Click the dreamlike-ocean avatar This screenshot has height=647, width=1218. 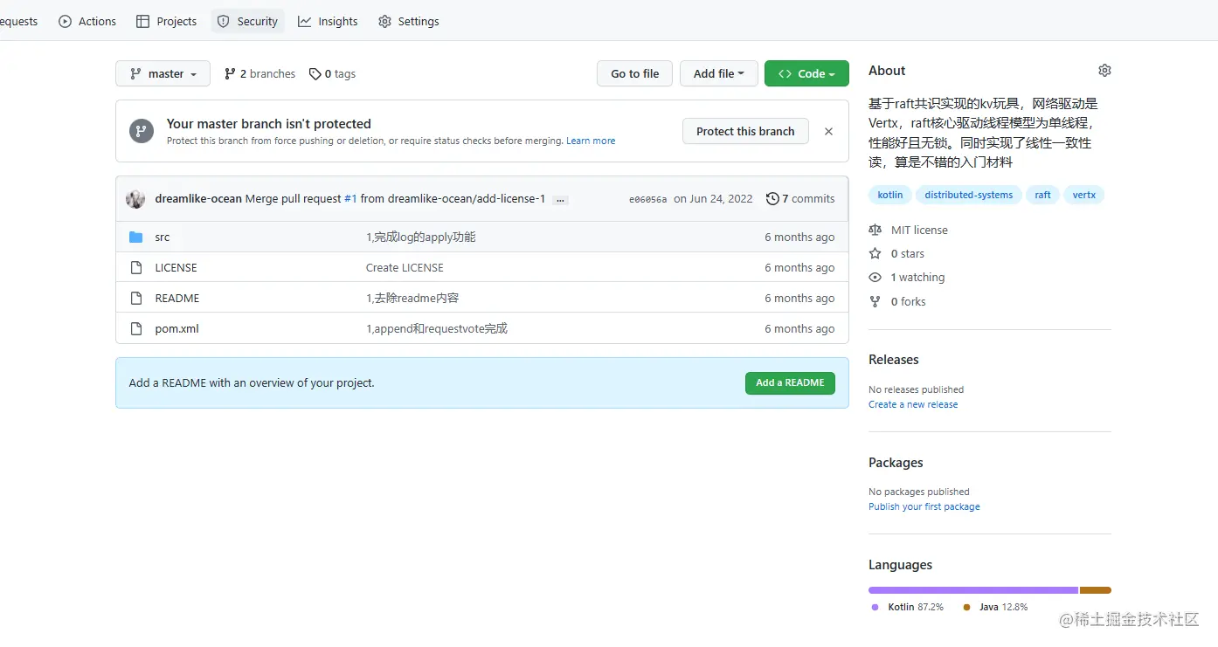tap(135, 199)
